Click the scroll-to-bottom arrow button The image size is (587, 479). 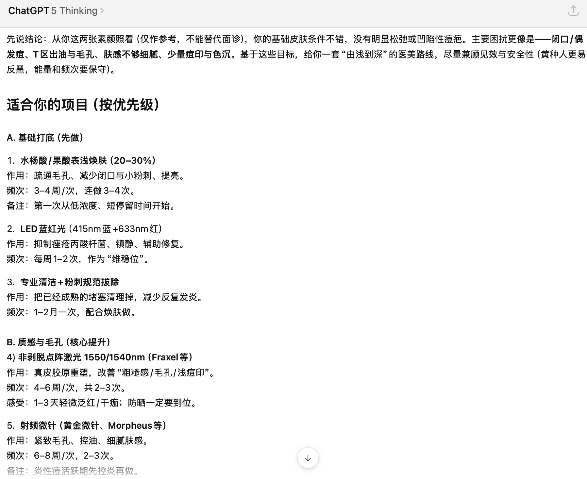tap(308, 458)
